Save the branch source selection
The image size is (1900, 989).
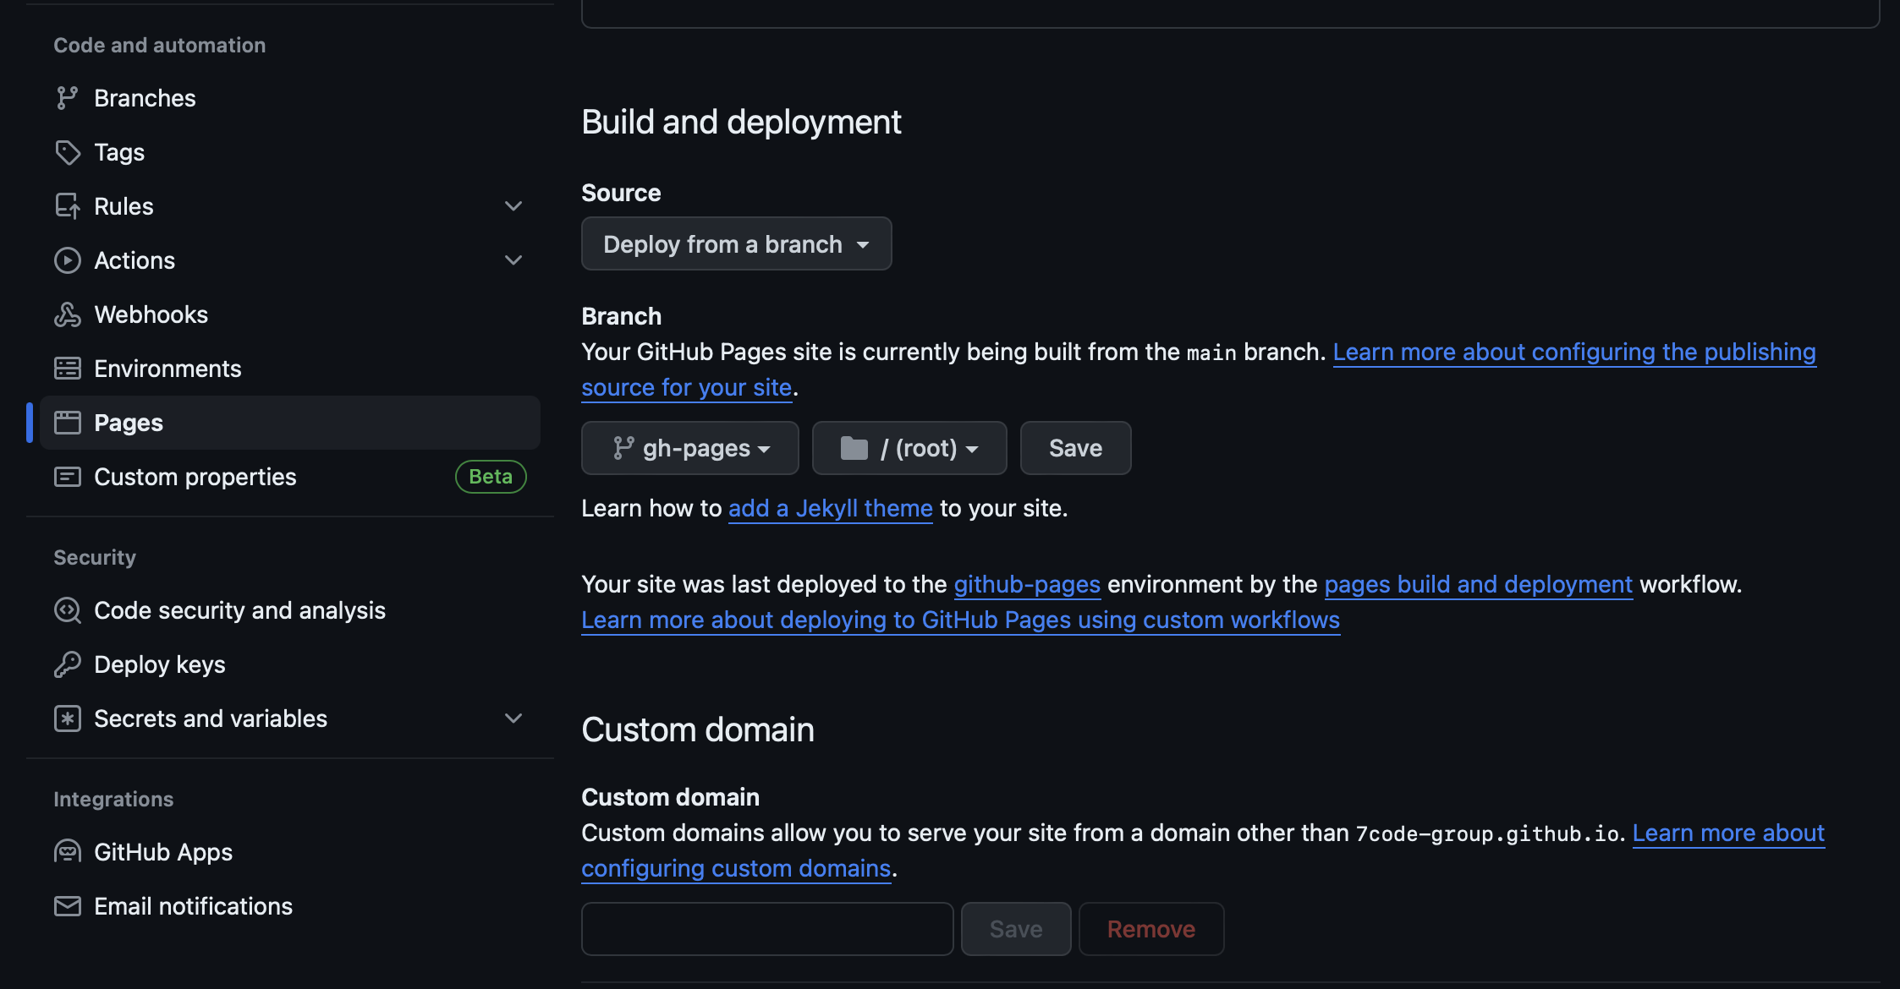[1076, 448]
